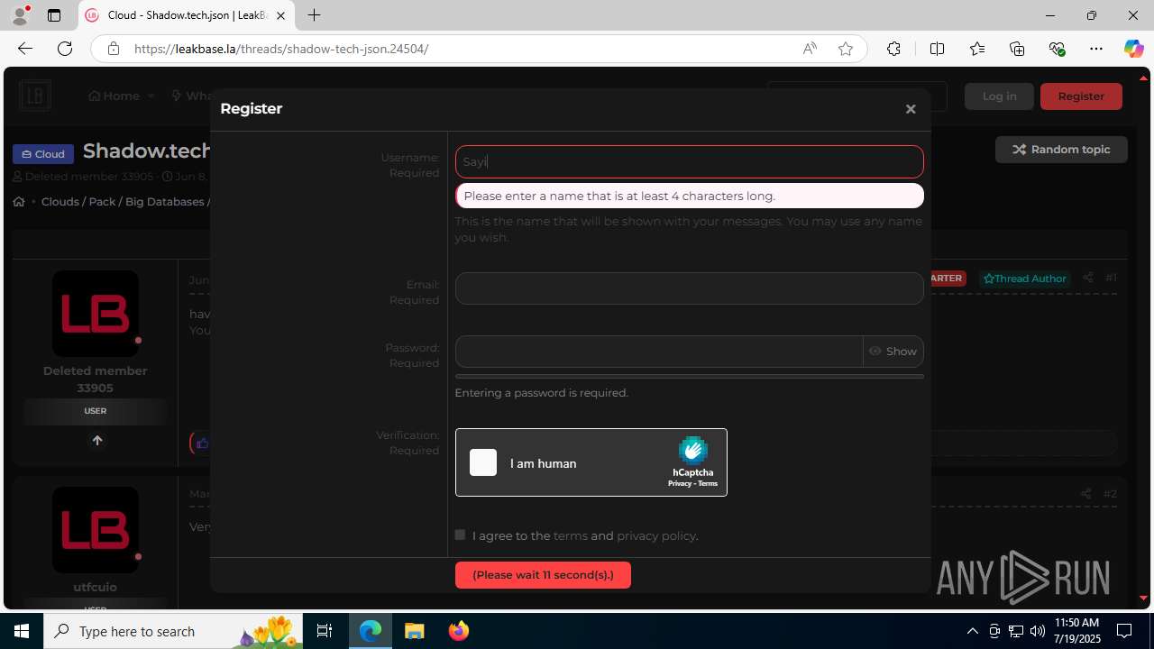Click the LeakBase logo icon
Image resolution: width=1154 pixels, height=649 pixels.
pos(35,96)
